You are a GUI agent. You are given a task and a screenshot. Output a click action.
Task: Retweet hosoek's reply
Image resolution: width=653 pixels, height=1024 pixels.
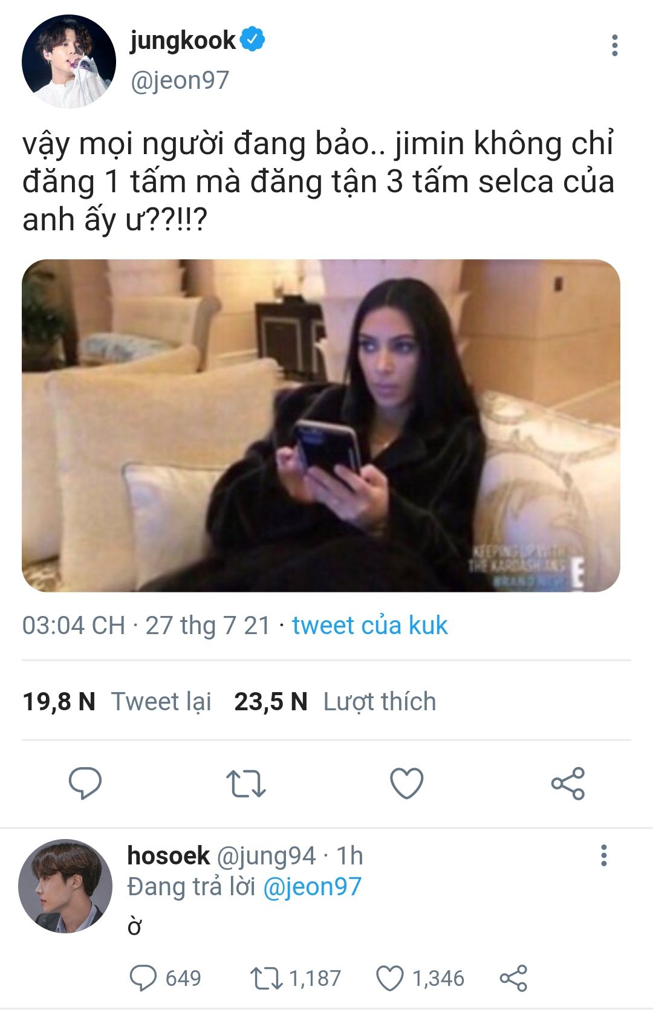[x=267, y=978]
